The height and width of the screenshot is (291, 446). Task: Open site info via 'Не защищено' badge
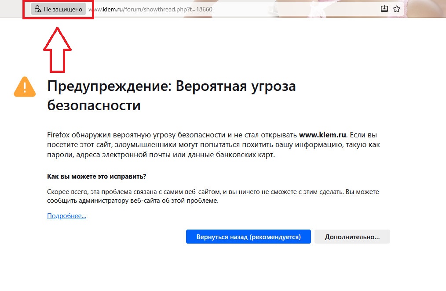coord(58,9)
